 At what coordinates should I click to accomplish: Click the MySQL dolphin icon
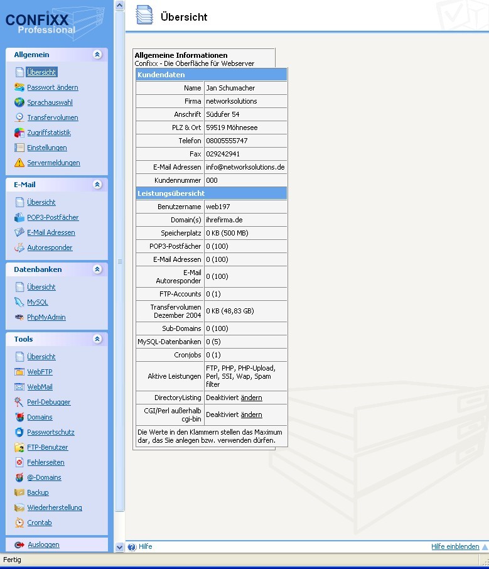tap(19, 302)
